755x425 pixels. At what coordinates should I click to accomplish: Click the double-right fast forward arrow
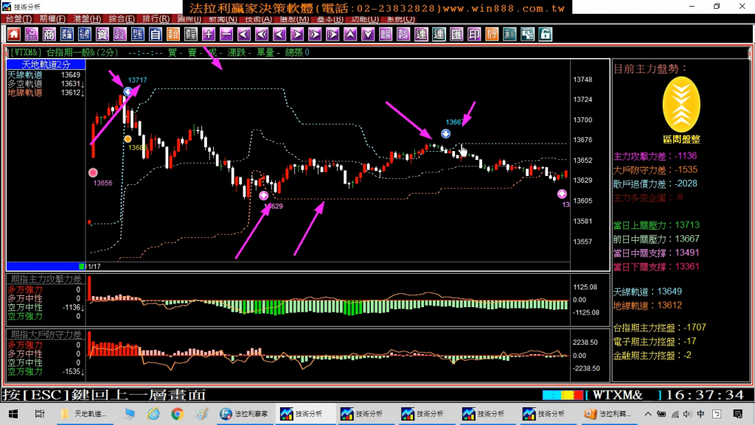pyautogui.click(x=315, y=34)
